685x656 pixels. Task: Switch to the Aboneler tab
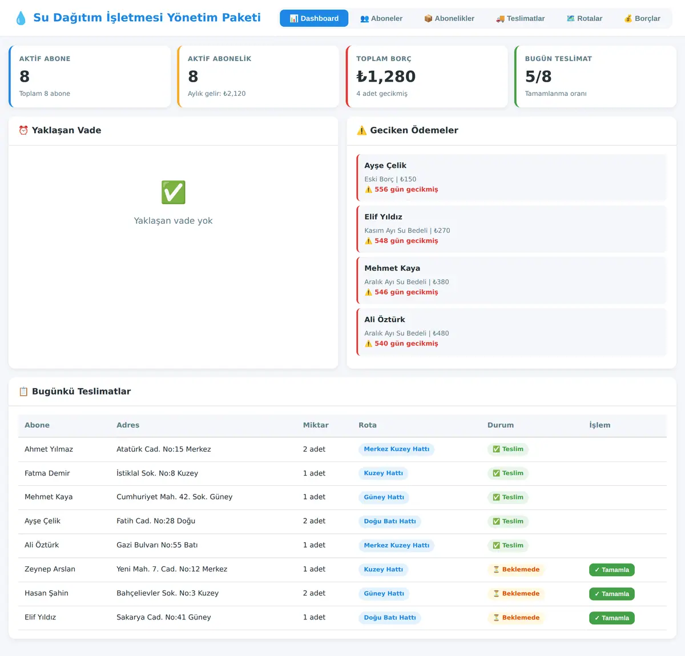click(x=381, y=18)
